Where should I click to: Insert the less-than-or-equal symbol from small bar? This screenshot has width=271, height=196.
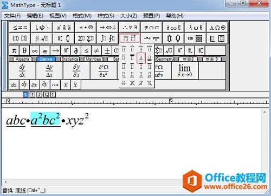point(86,50)
